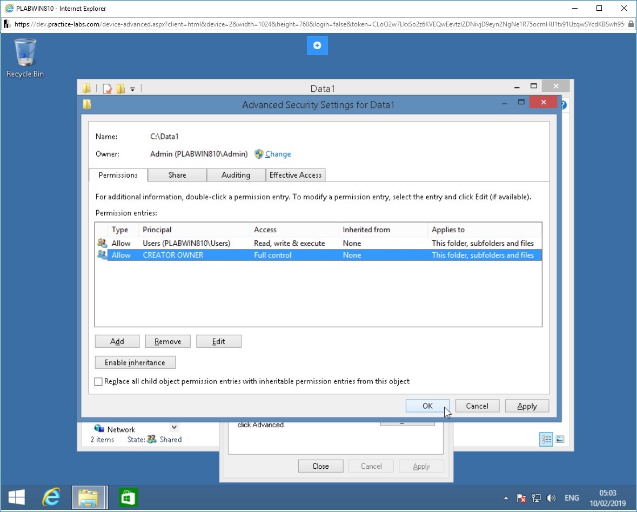Viewport: 637px width, 512px height.
Task: Maximize the Advanced Security Settings dialog
Action: coord(521,102)
